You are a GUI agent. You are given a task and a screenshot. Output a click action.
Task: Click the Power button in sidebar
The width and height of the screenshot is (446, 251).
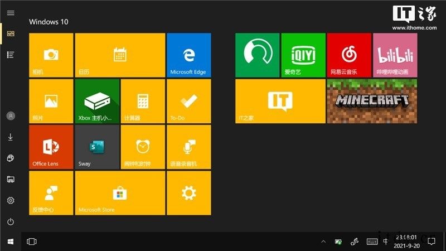tap(11, 221)
